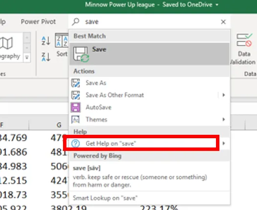Expand Get Help on save submenu arrow
The height and width of the screenshot is (210, 257).
pos(224,143)
